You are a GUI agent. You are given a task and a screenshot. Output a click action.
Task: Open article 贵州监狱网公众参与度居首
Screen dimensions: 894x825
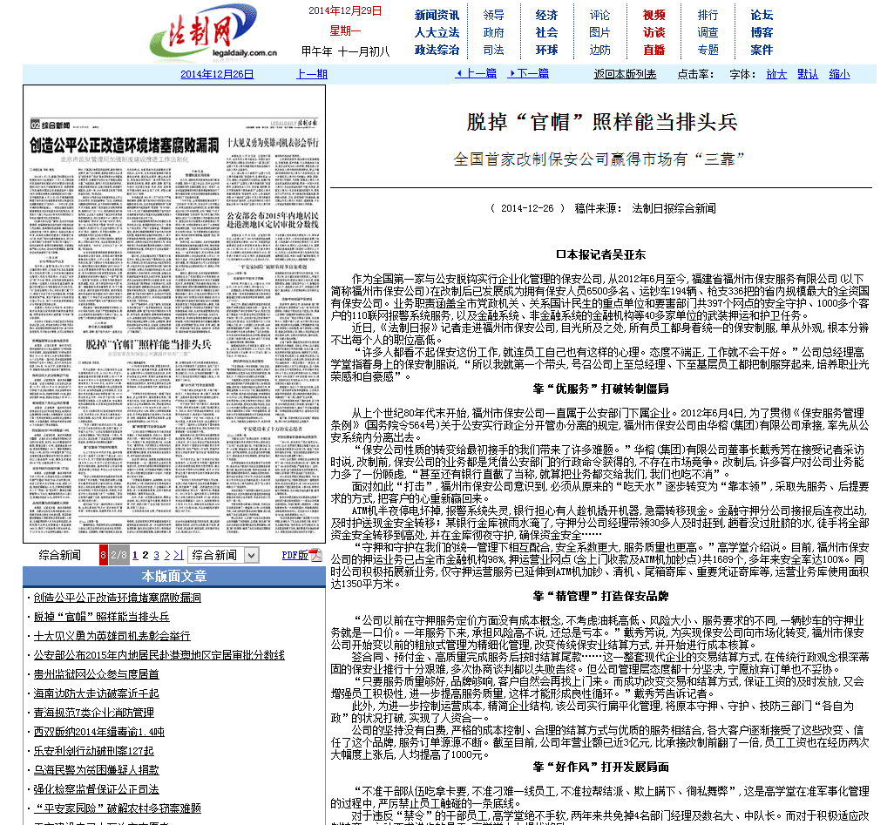97,674
